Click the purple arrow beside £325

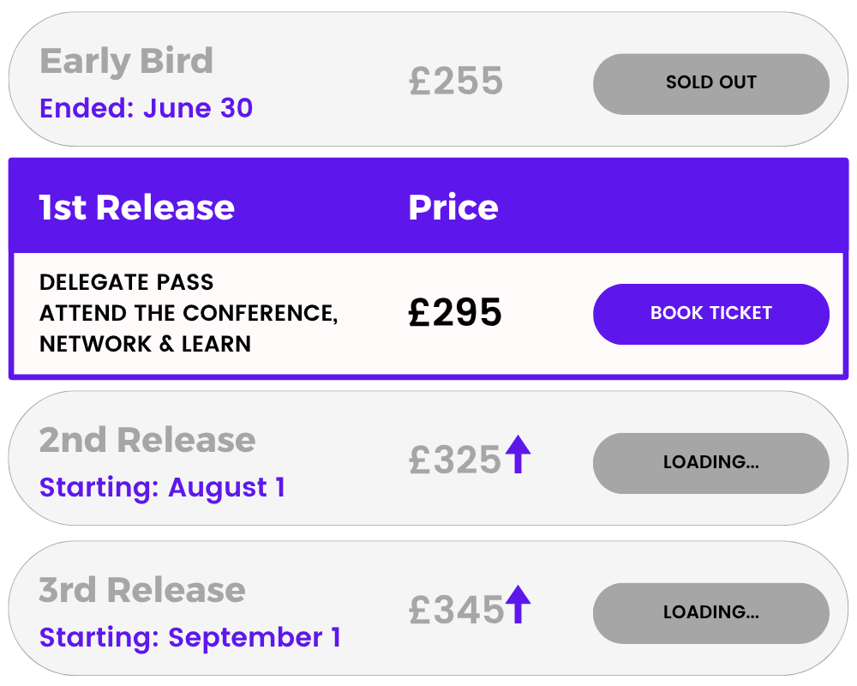(518, 454)
